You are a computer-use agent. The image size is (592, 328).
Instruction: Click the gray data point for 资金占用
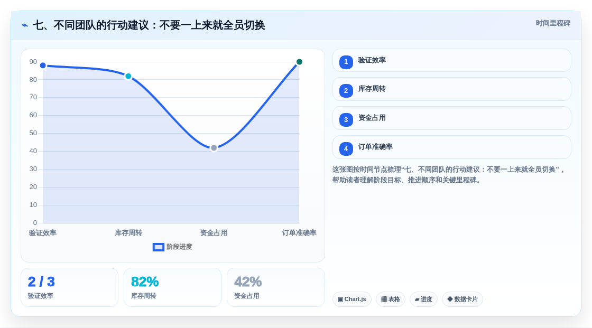(214, 148)
